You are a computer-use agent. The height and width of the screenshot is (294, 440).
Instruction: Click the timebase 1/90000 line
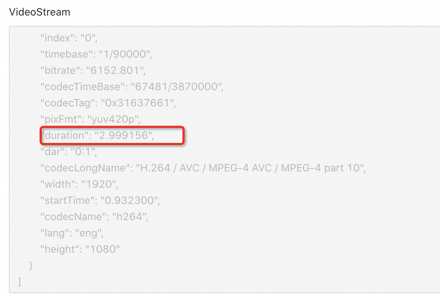[96, 54]
